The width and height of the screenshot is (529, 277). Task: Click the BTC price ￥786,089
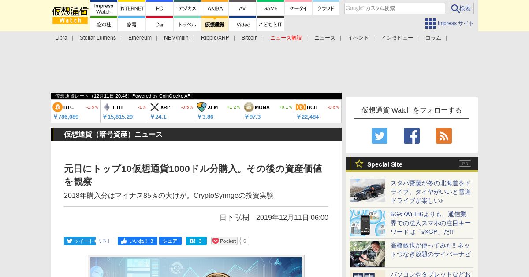66,117
